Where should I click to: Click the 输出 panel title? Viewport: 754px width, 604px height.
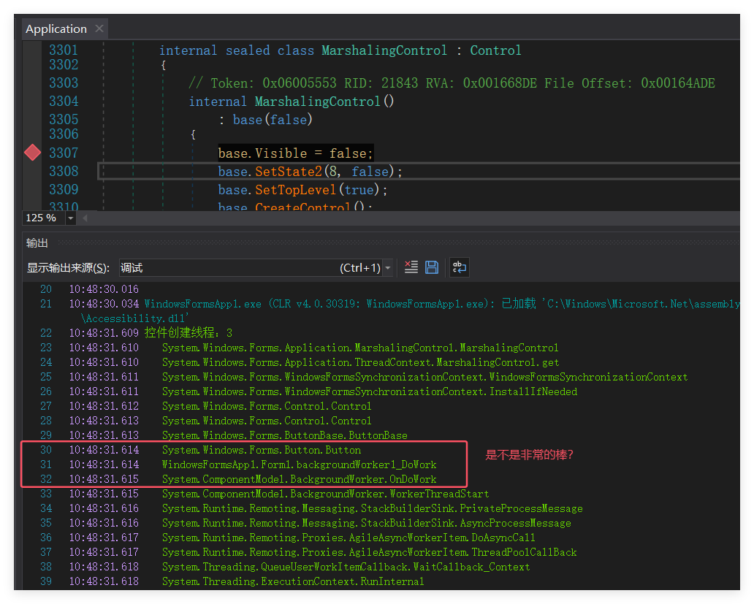click(x=37, y=242)
